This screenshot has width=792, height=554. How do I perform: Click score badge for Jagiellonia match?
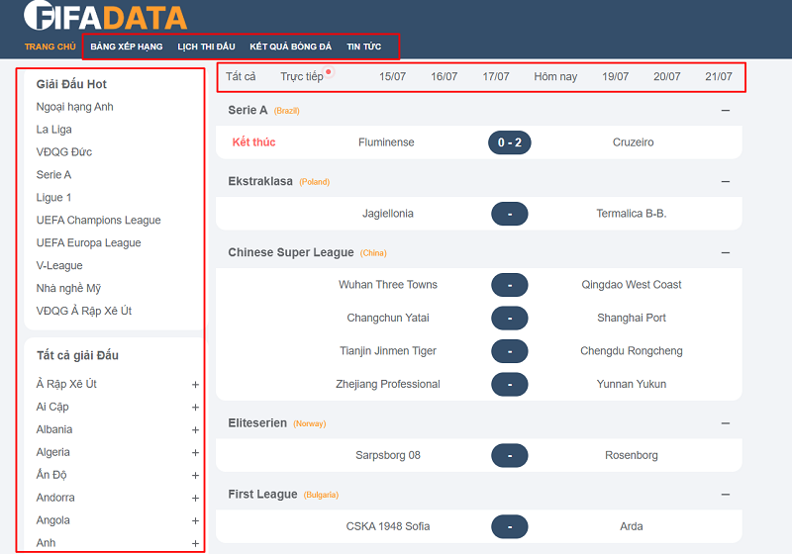coord(510,214)
